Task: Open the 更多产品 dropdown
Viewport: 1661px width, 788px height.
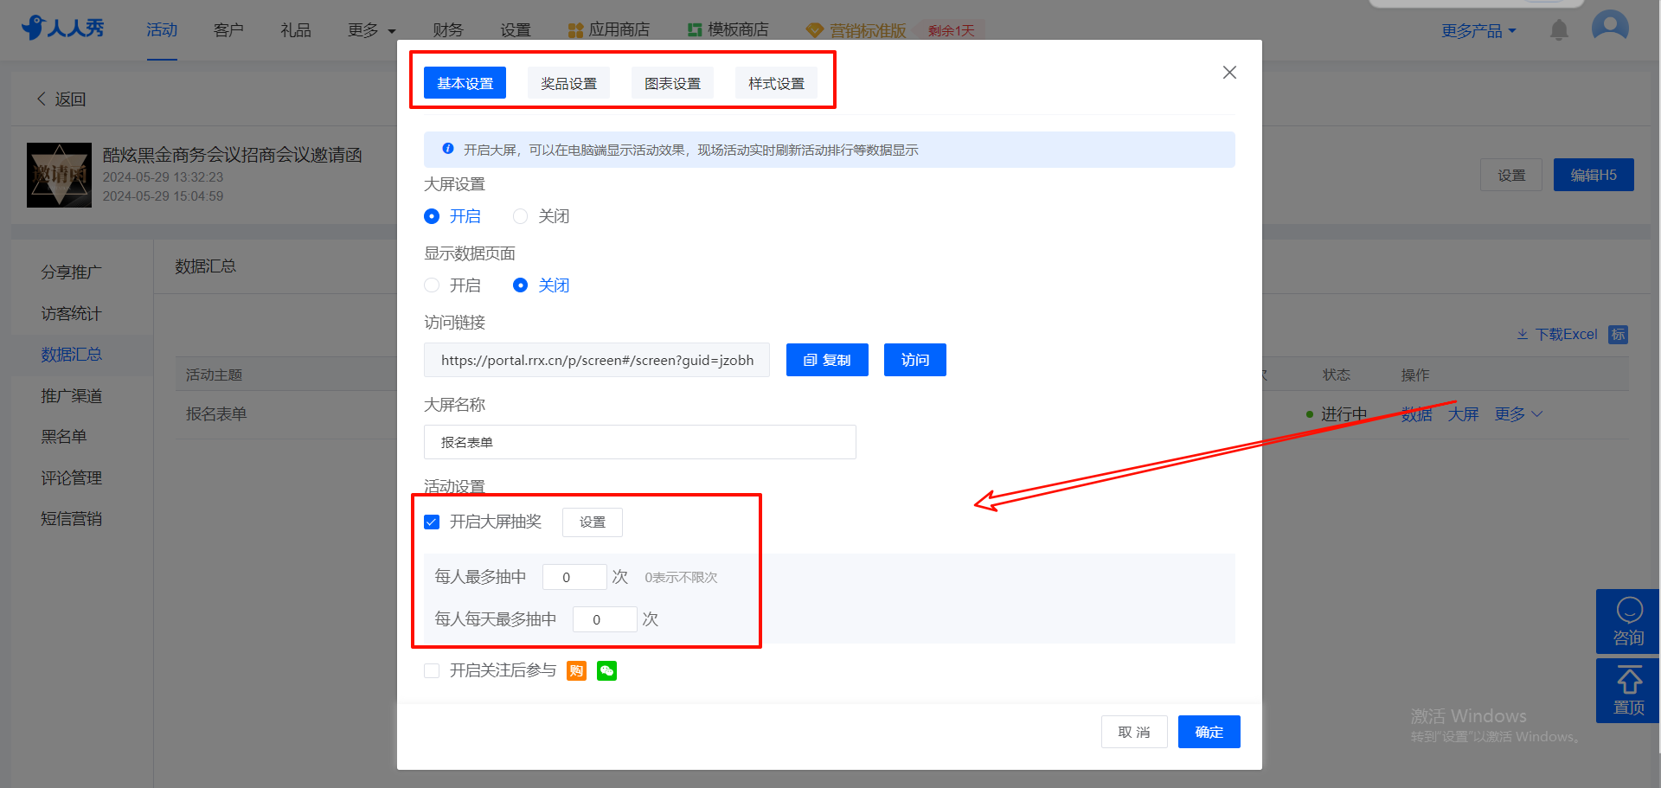Action: pyautogui.click(x=1478, y=30)
